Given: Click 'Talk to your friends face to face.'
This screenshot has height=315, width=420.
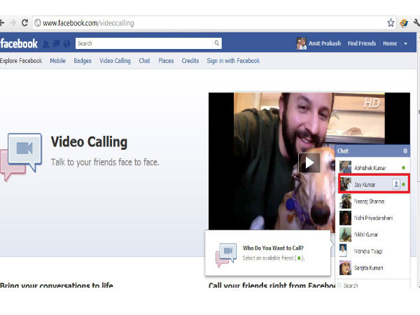Looking at the screenshot, I should click(x=105, y=162).
